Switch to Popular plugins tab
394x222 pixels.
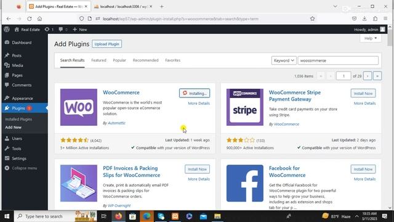[x=119, y=60]
